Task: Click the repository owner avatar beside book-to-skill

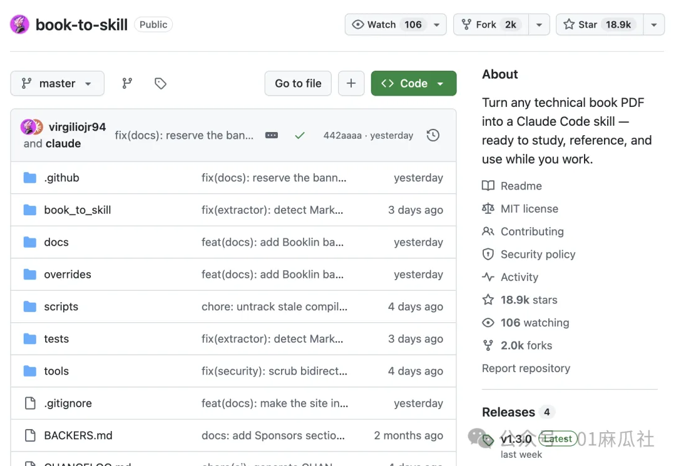Action: [19, 24]
